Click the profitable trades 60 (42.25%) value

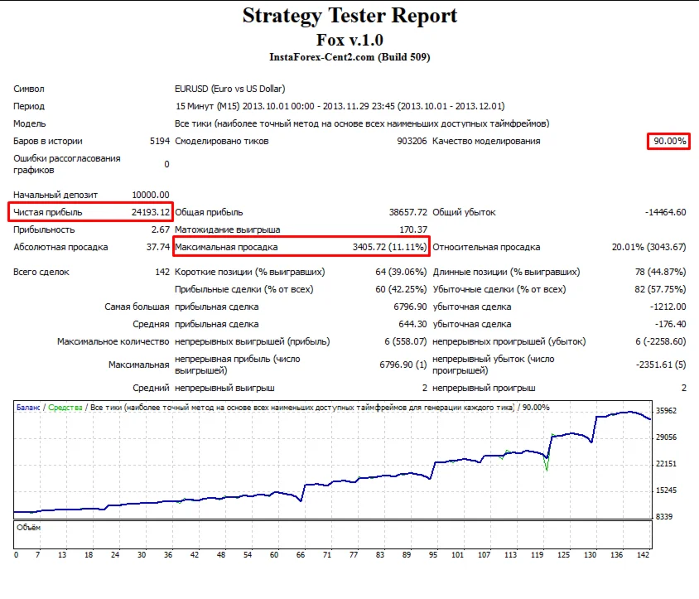pos(401,289)
